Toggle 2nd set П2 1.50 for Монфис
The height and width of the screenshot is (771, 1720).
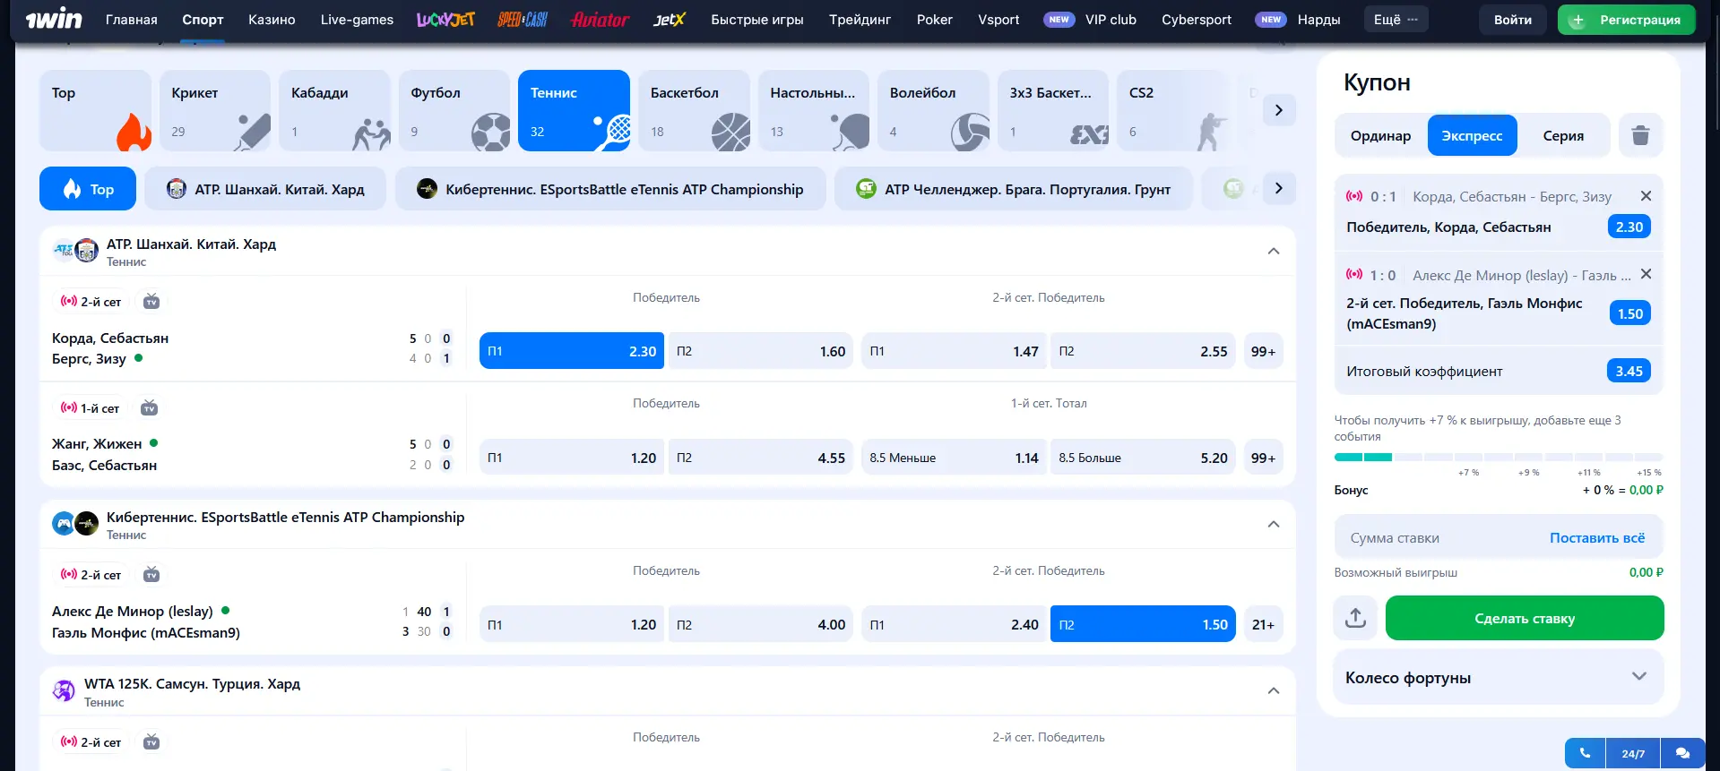tap(1143, 624)
